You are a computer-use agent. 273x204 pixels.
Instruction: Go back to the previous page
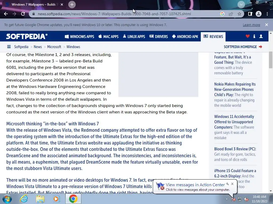tap(6, 14)
